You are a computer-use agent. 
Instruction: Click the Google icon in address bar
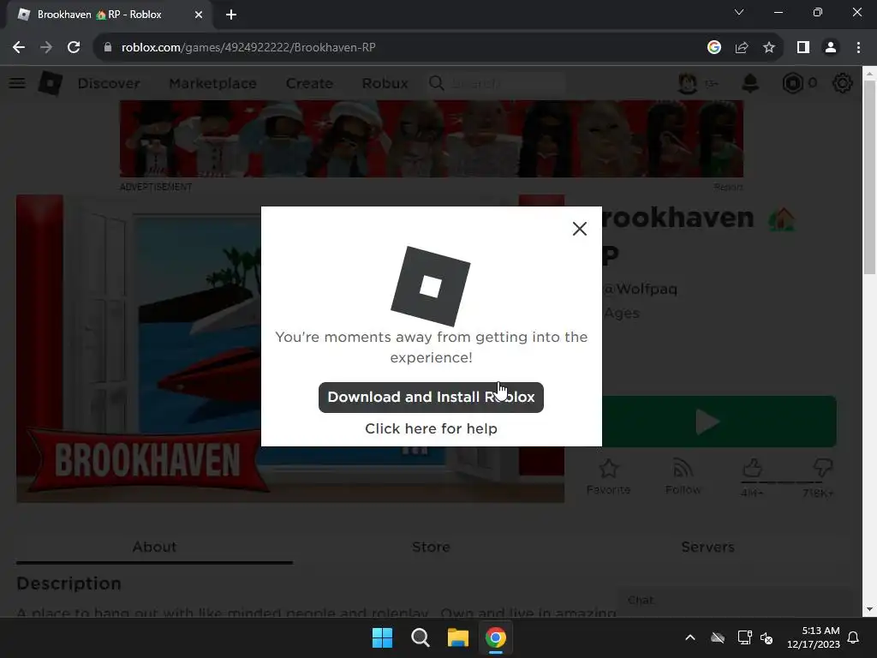[713, 48]
